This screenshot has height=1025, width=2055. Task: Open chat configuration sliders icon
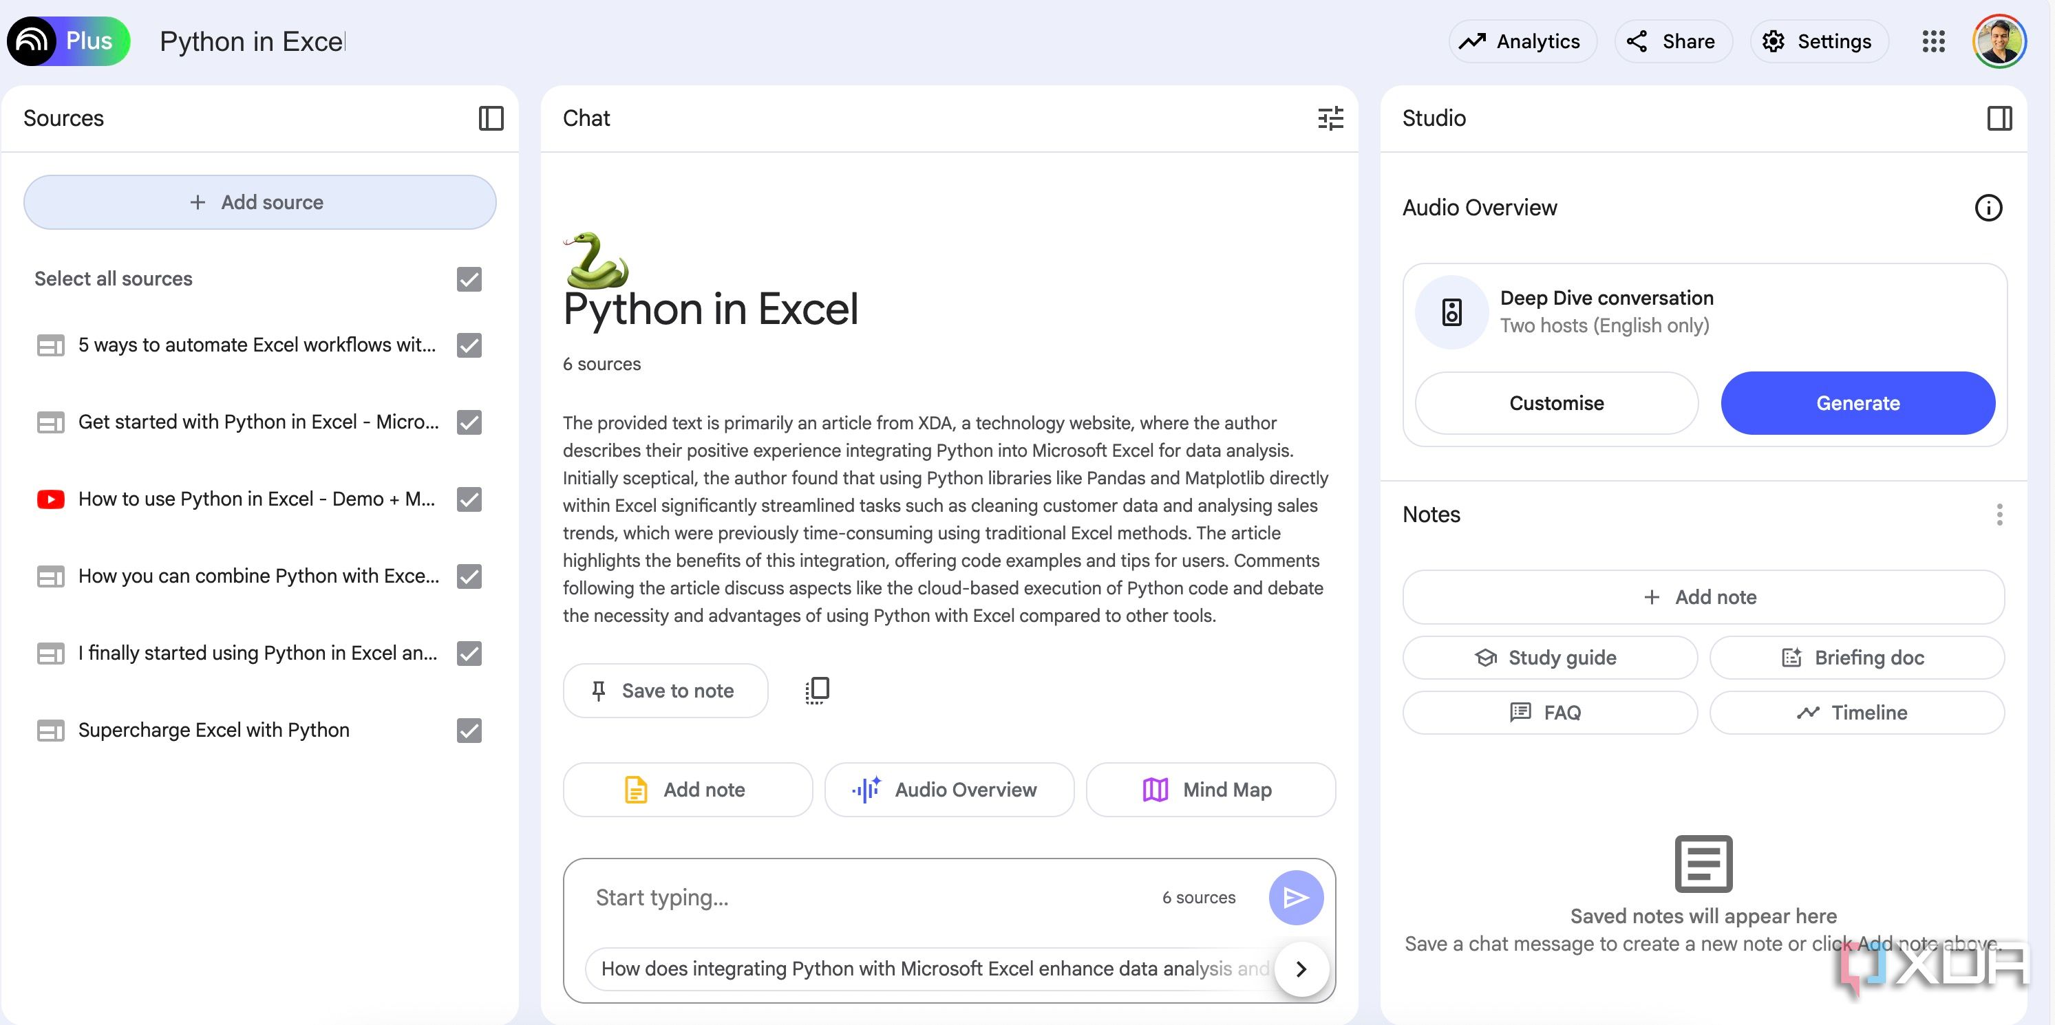[1330, 118]
